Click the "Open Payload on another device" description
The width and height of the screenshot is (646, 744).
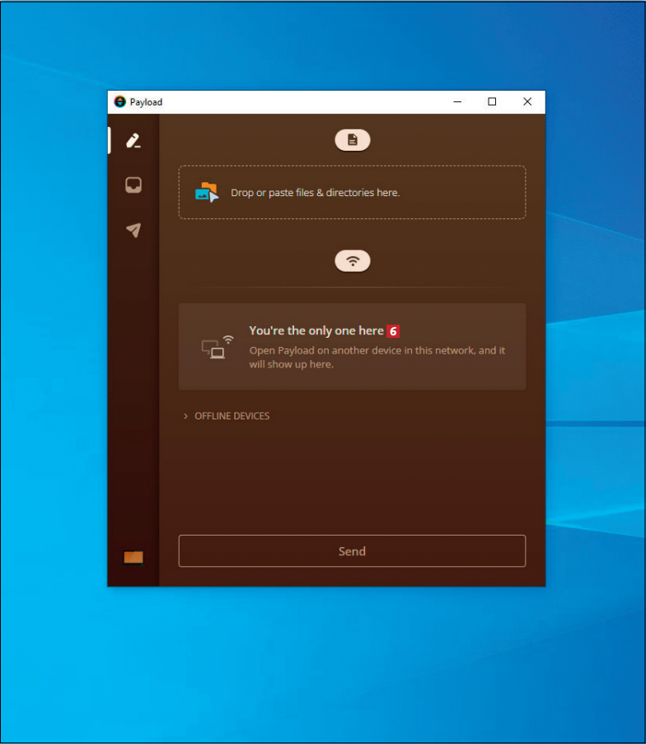(377, 357)
